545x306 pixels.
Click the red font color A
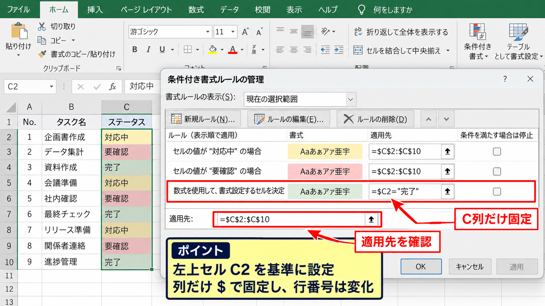tap(232, 50)
